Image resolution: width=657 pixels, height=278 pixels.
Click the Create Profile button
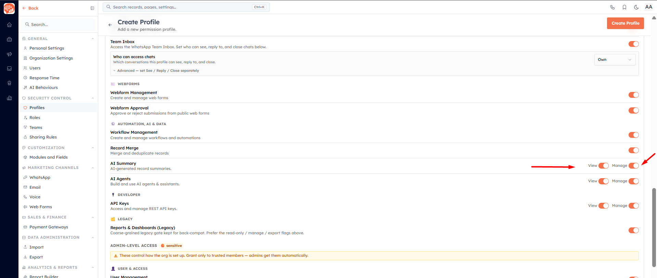click(626, 23)
